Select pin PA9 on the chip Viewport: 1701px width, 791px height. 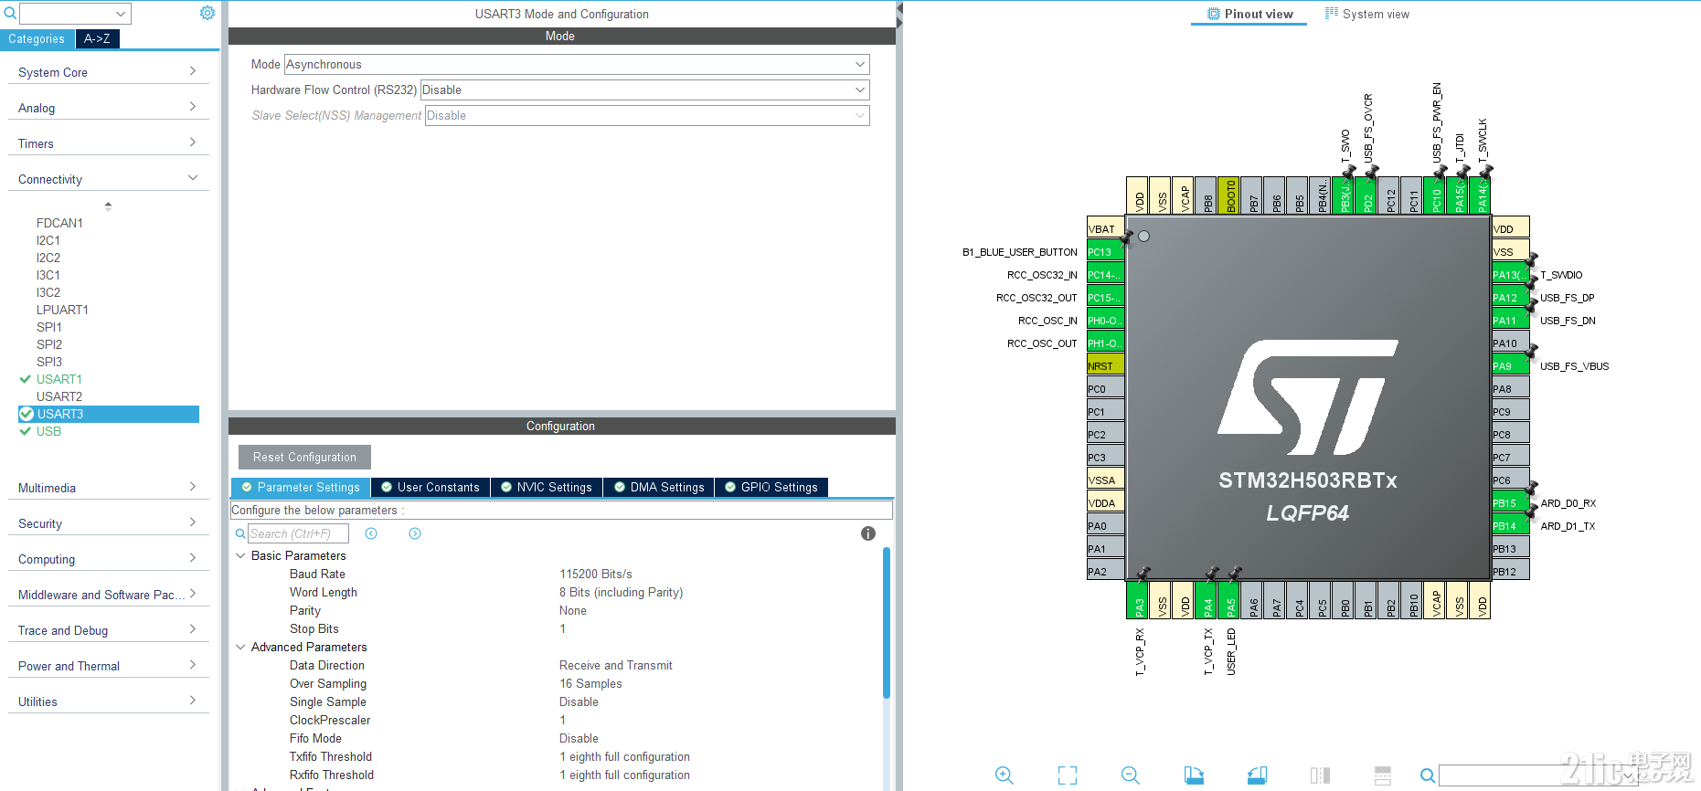1511,366
